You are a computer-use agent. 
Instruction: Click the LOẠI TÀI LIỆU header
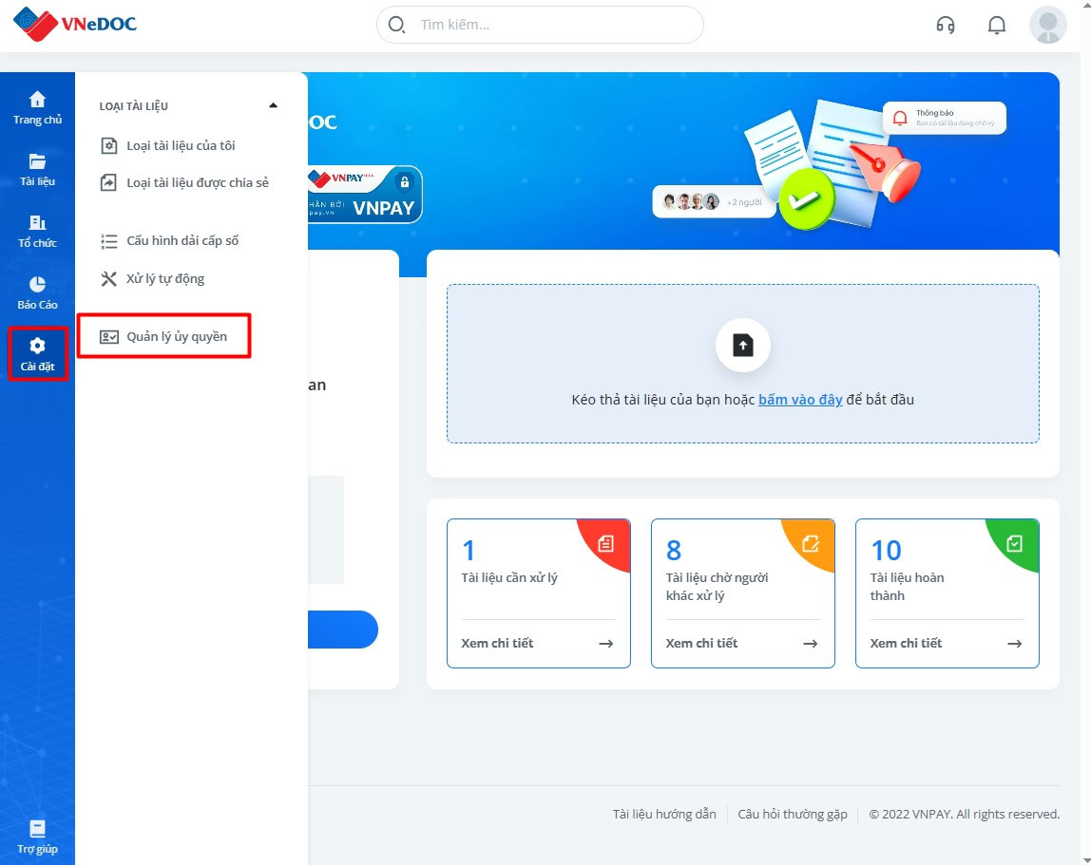(134, 106)
